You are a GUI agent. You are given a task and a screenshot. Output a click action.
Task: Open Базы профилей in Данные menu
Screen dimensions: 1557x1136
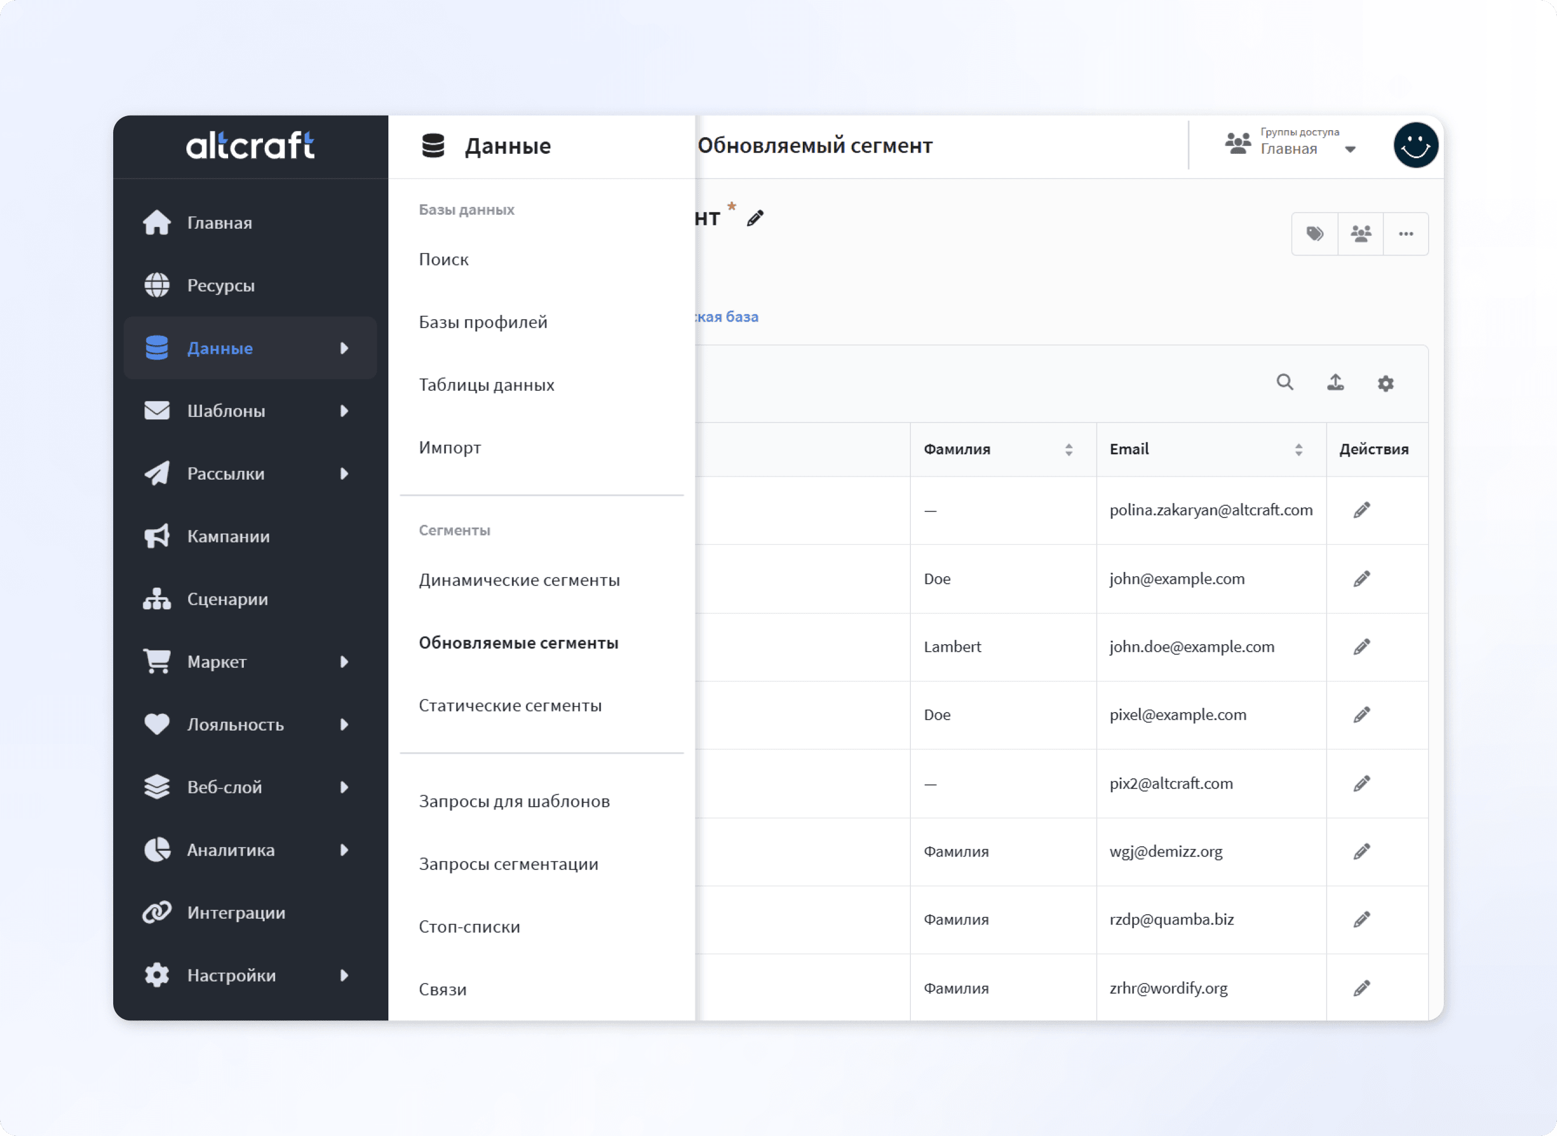point(482,322)
